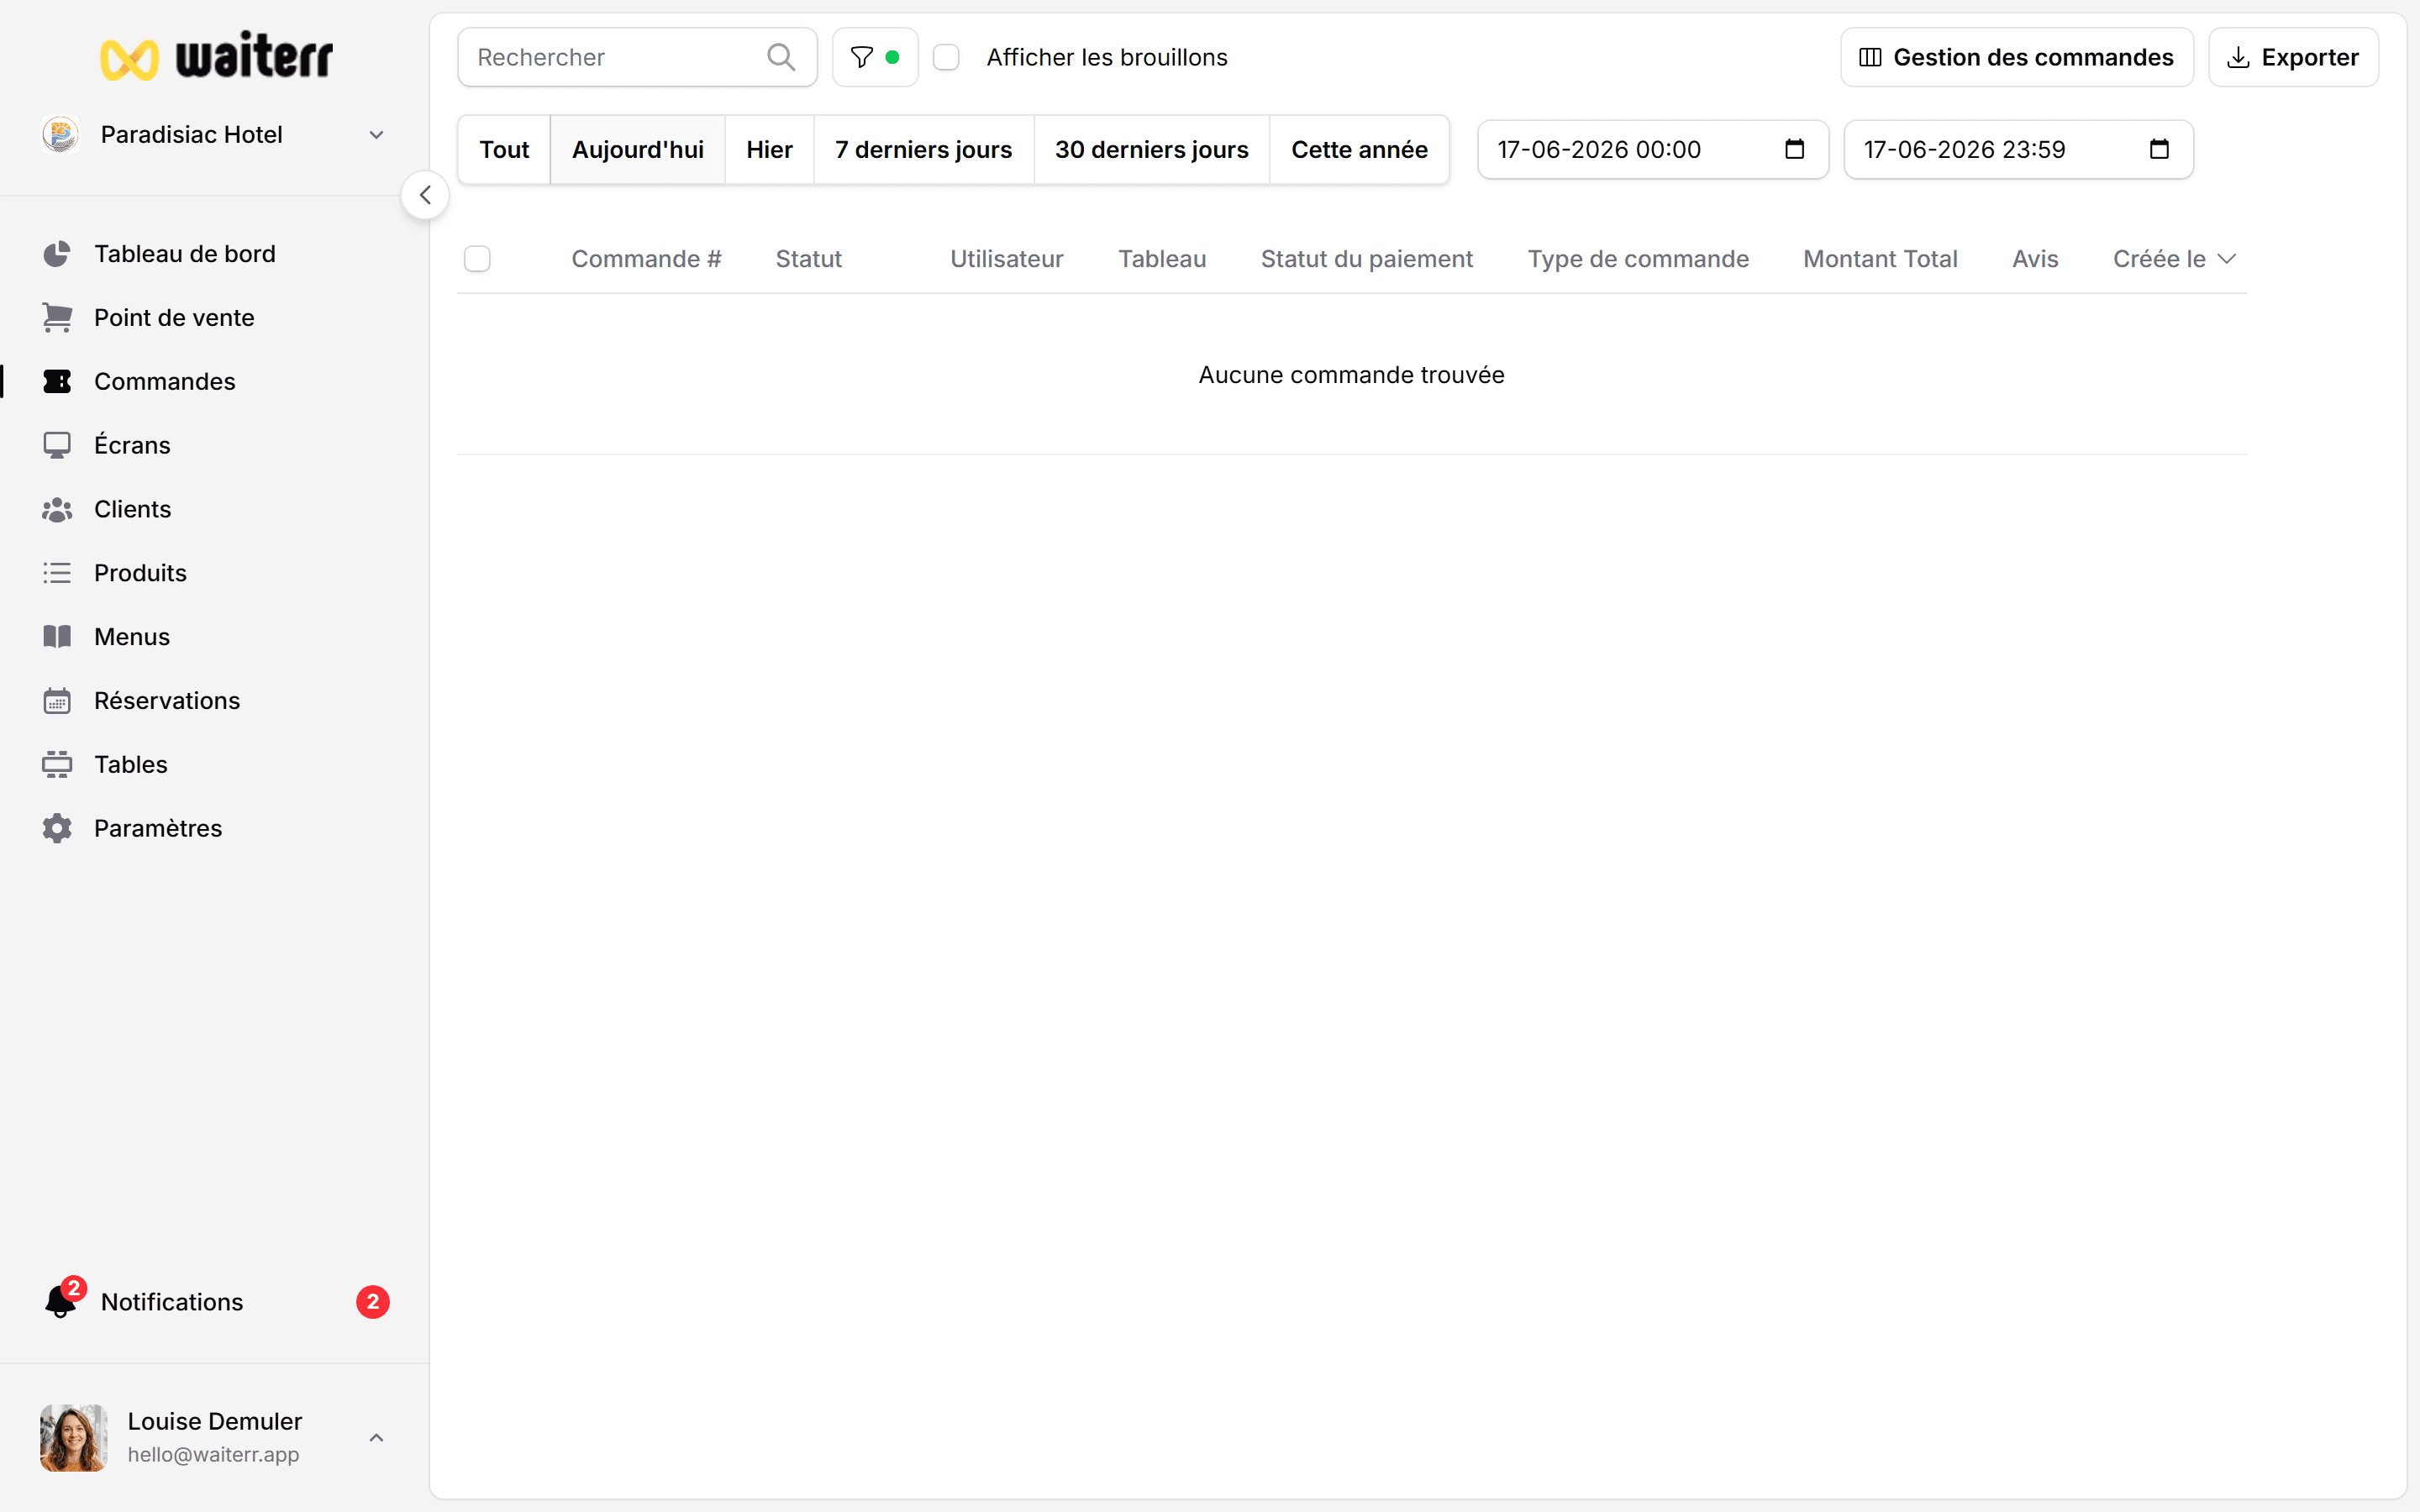2420x1512 pixels.
Task: Open Tableau de bord pie chart icon
Action: (57, 254)
